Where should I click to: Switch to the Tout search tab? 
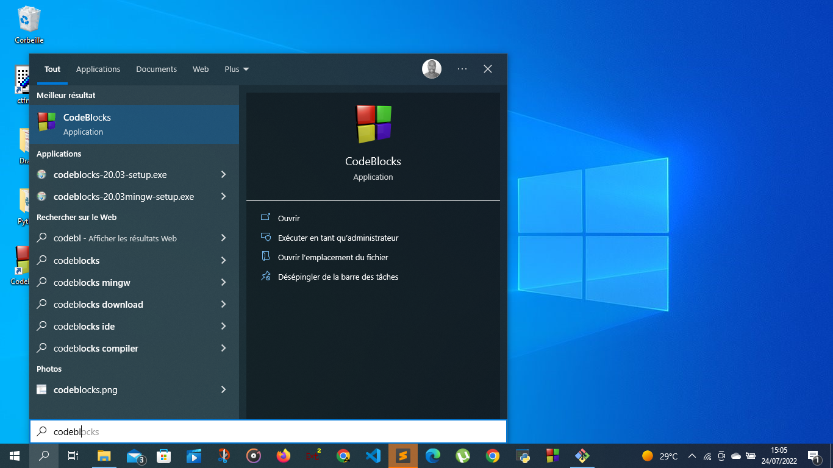52,69
